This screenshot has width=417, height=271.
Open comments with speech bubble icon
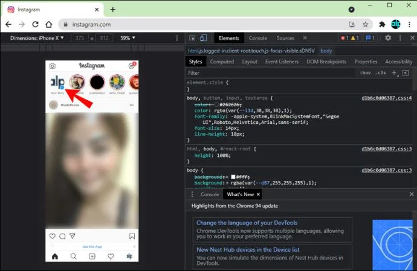(x=62, y=236)
